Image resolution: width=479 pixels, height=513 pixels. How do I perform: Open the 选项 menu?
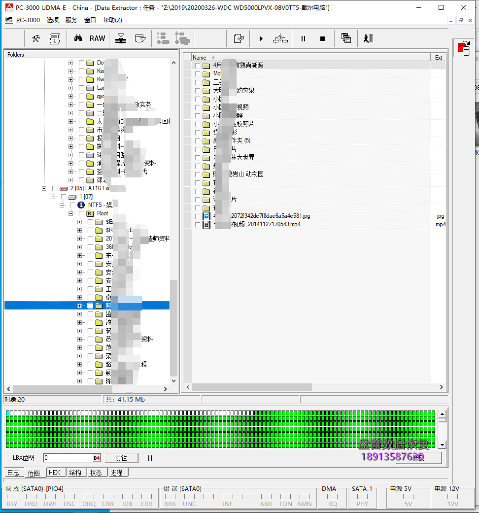pos(53,20)
